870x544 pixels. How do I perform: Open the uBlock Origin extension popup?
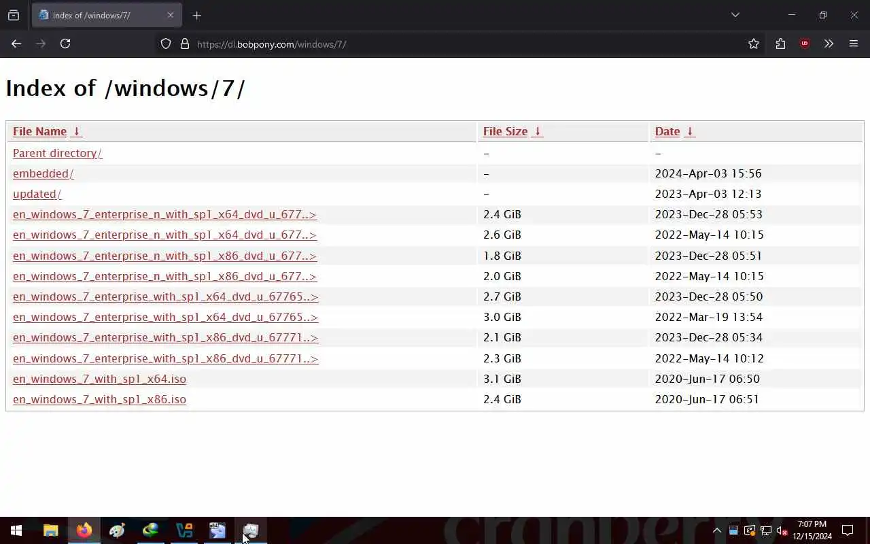pyautogui.click(x=805, y=44)
